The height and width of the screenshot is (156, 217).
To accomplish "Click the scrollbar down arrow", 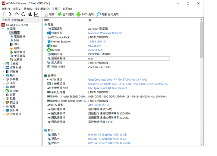I will click(x=202, y=144).
